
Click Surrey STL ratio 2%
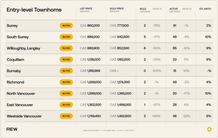click(x=209, y=25)
